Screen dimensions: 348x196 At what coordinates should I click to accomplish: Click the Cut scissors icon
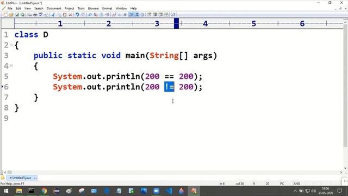point(53,15)
